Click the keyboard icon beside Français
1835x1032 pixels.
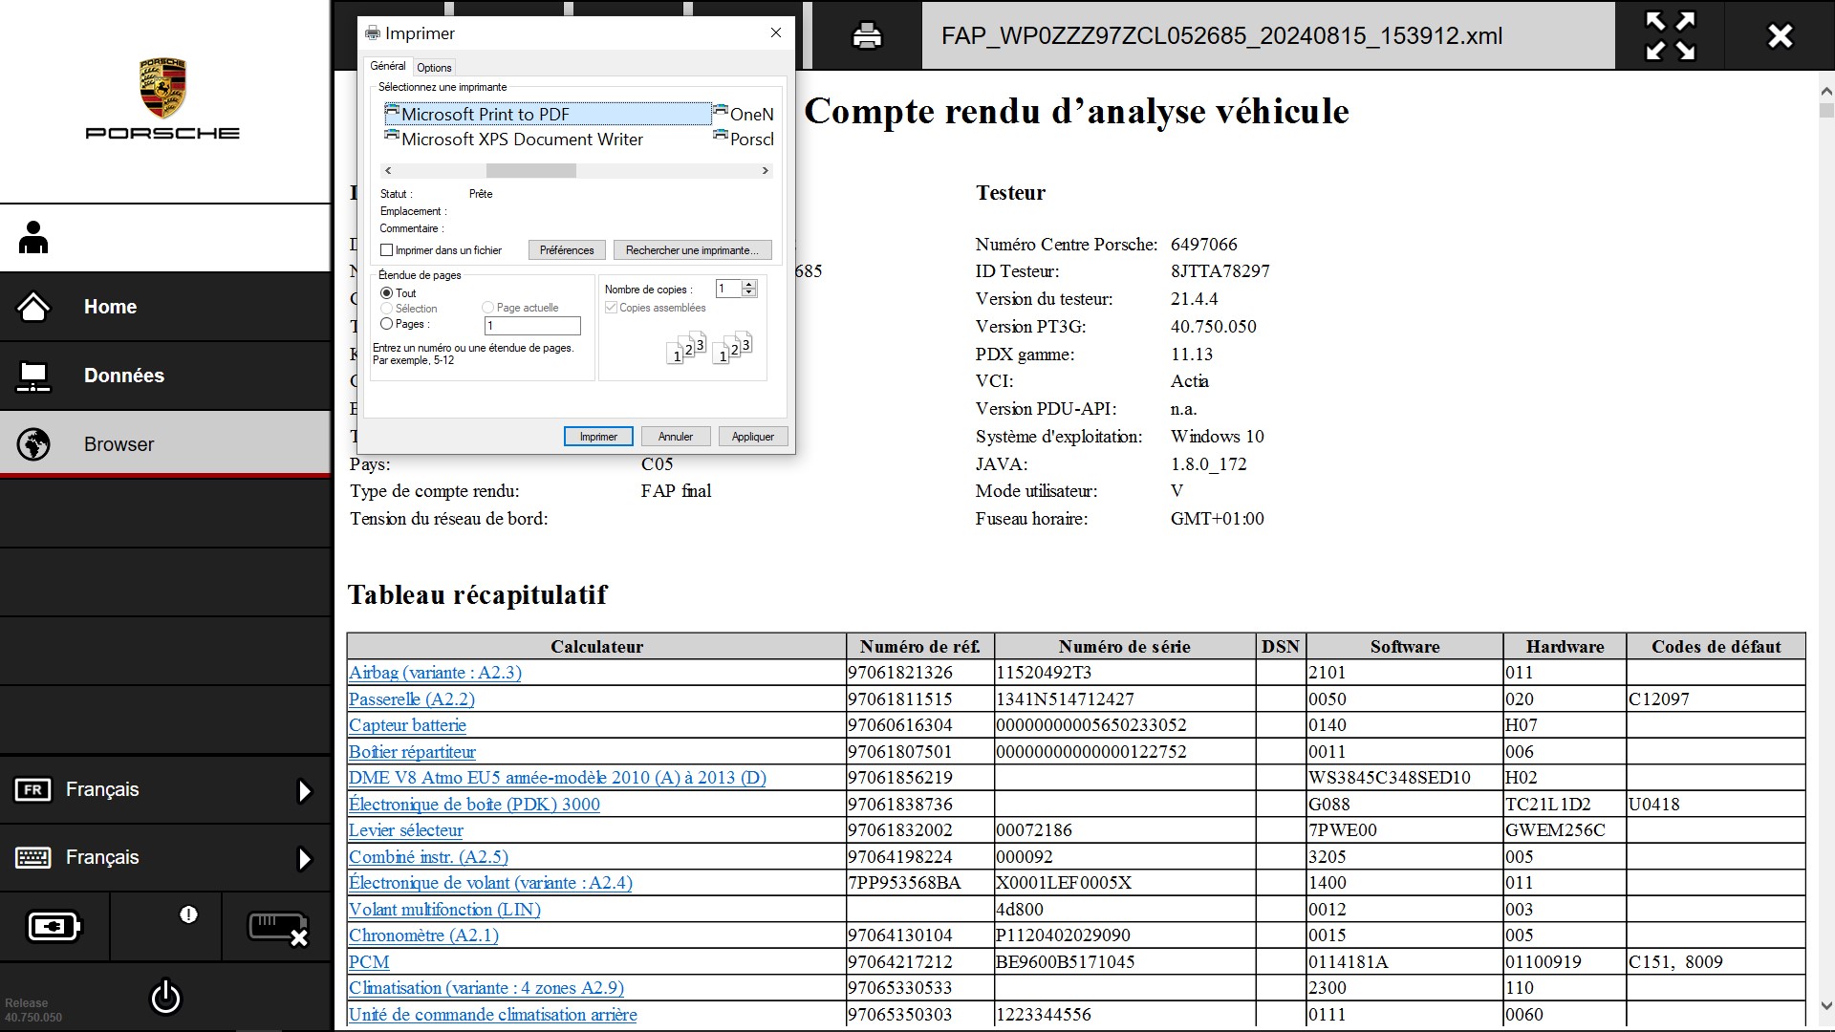tap(33, 858)
